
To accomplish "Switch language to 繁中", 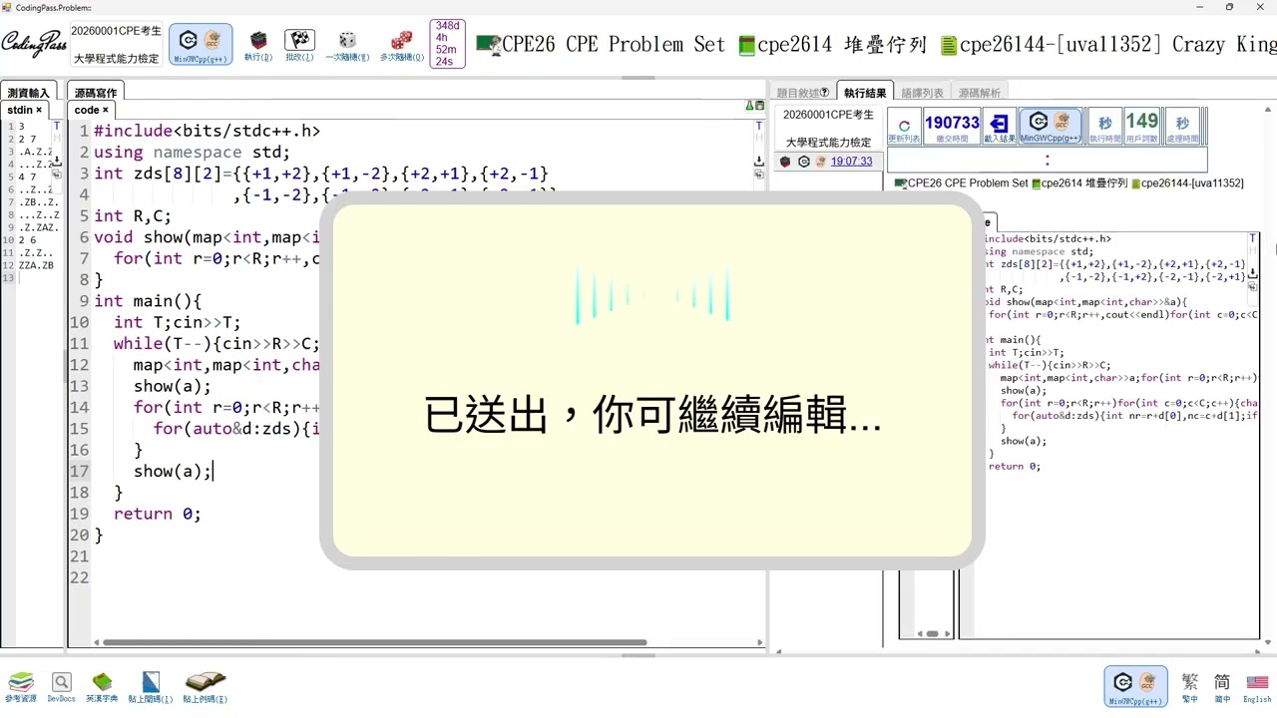I will (1189, 687).
